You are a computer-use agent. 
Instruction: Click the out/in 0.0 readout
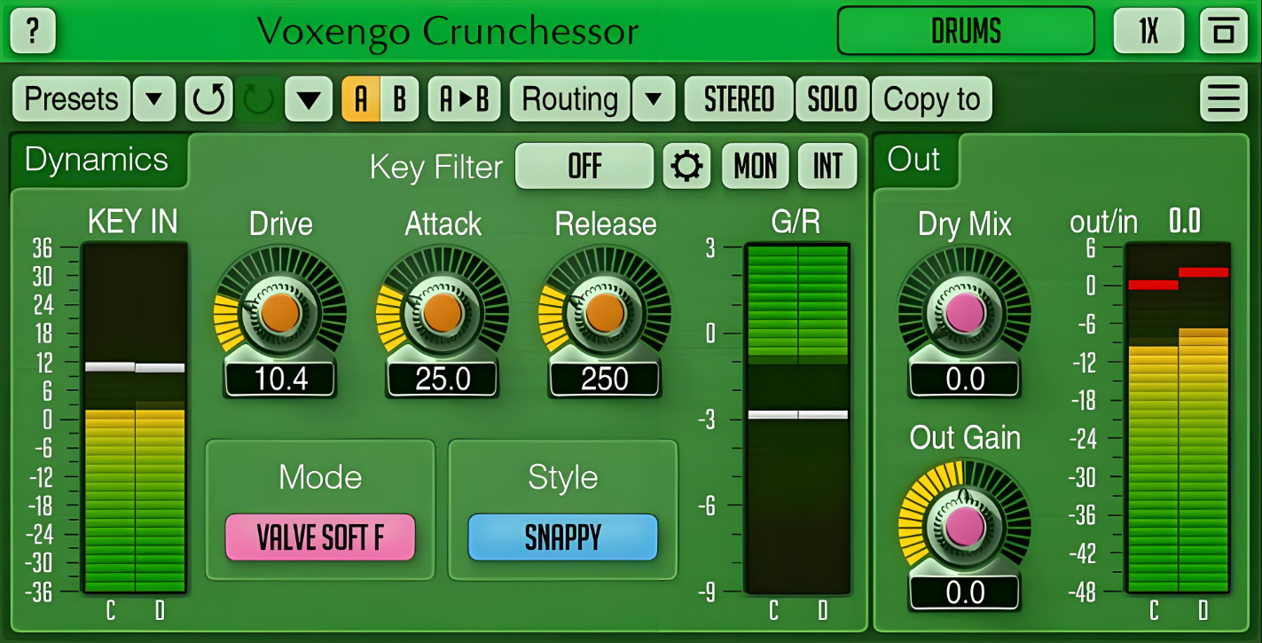click(x=1184, y=222)
